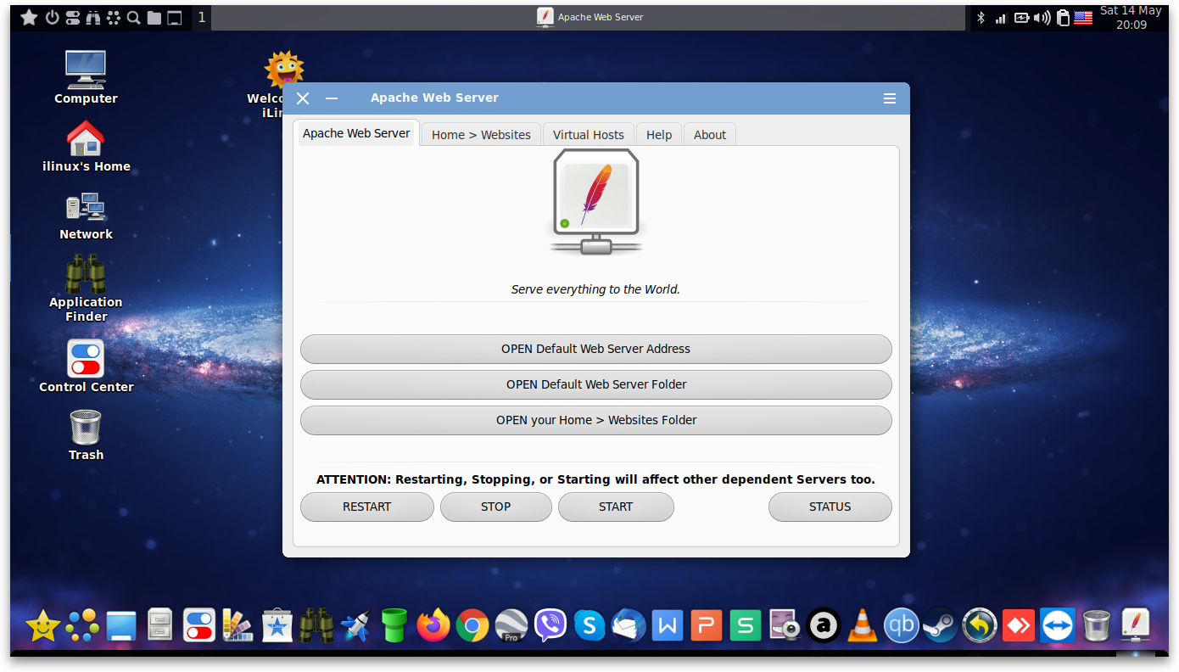The height and width of the screenshot is (672, 1179).
Task: Switch to the Home > Websites tab
Action: click(481, 135)
